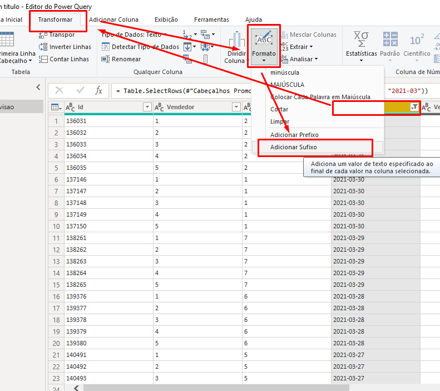Click Mesclar Colunas
This screenshot has height=391, width=440.
pyautogui.click(x=309, y=35)
